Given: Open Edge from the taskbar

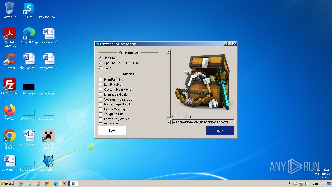Looking at the screenshot, I should [56, 184].
